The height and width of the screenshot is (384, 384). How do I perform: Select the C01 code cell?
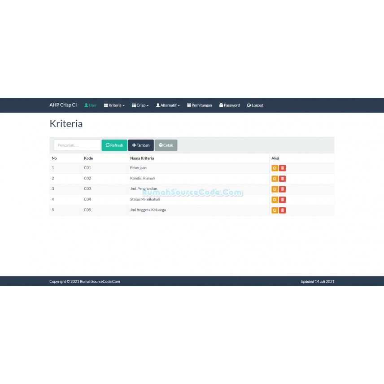[x=105, y=168]
